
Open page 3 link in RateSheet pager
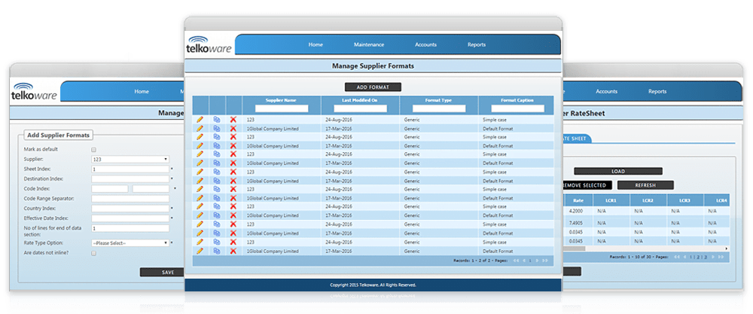pyautogui.click(x=706, y=257)
